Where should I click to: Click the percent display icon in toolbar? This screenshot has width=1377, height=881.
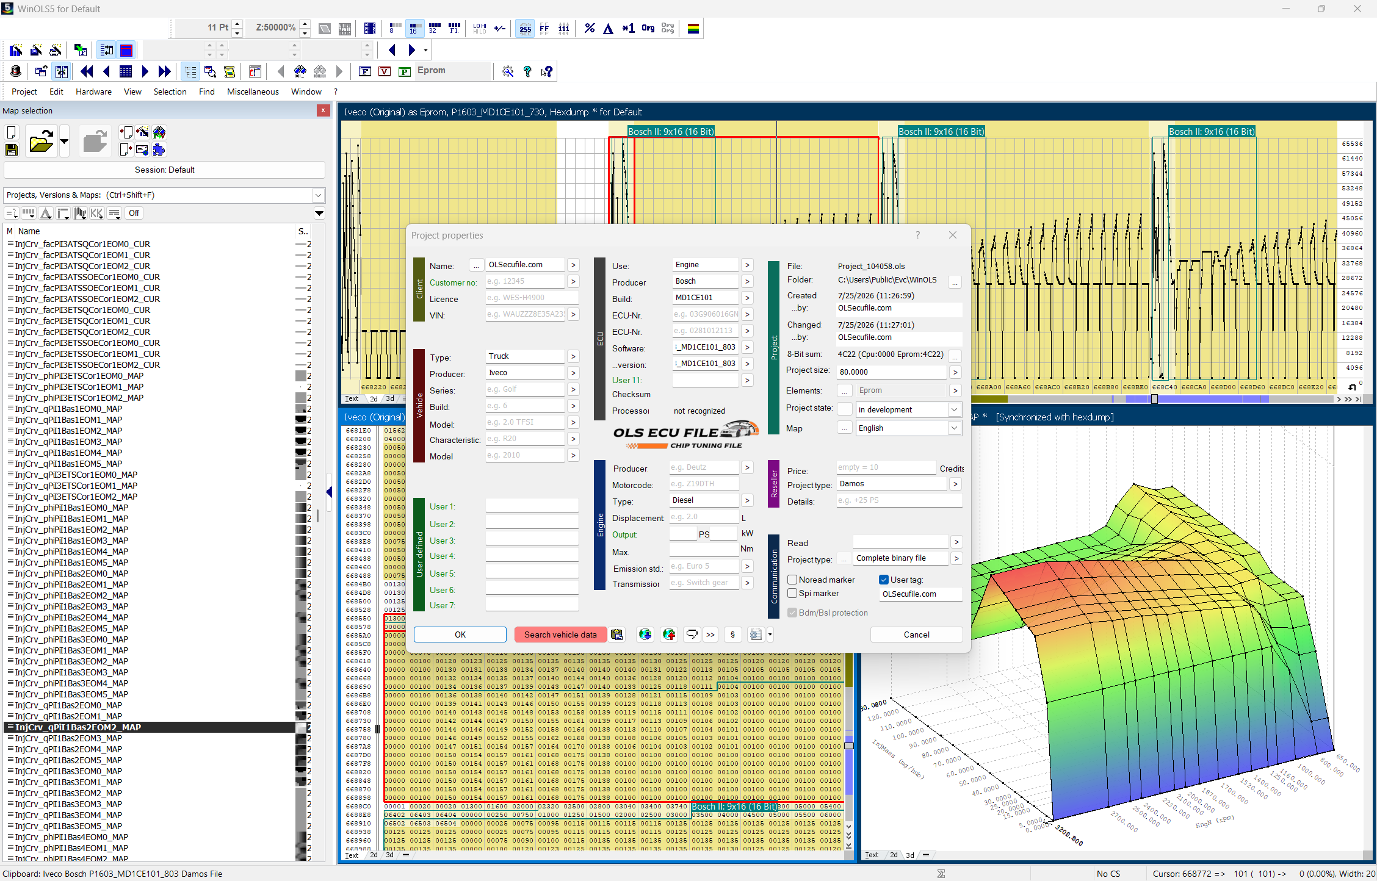[589, 29]
